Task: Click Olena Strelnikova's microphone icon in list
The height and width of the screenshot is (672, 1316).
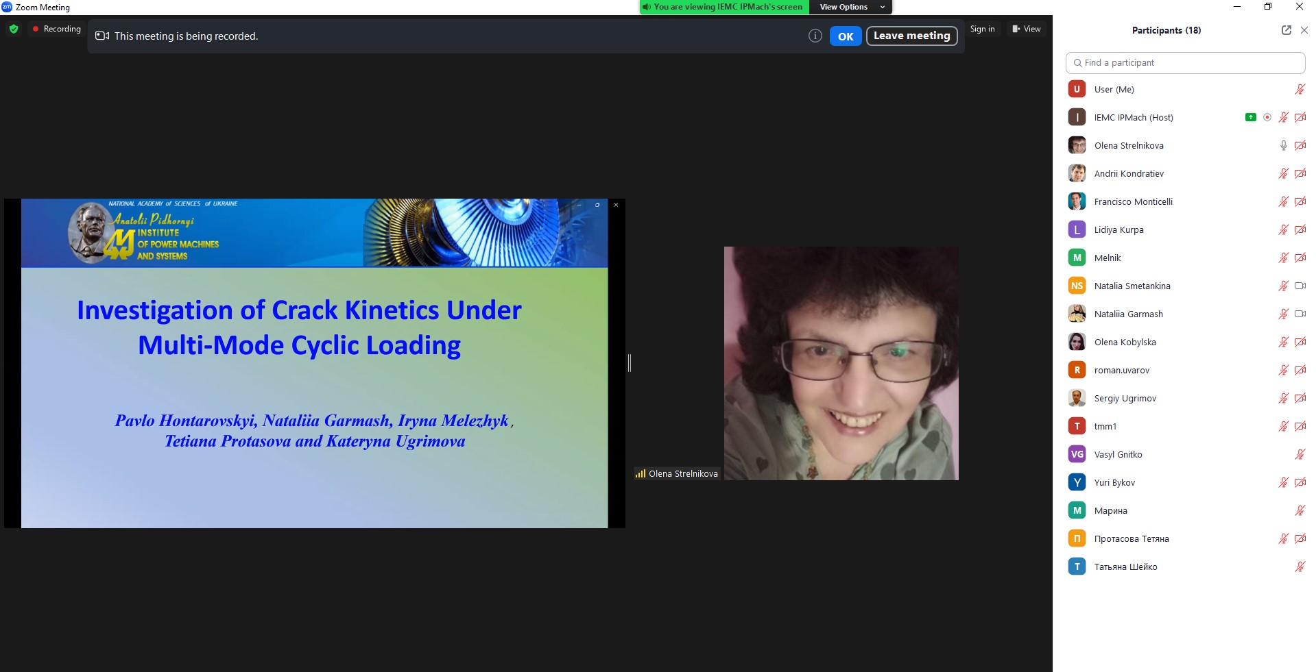Action: [x=1283, y=145]
